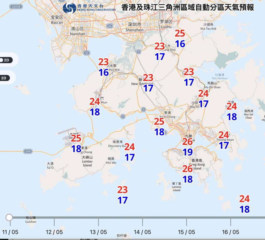Select 15 / 05 on the timeline

point(187,232)
